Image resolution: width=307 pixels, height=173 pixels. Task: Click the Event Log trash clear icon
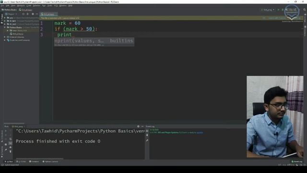(x=147, y=135)
